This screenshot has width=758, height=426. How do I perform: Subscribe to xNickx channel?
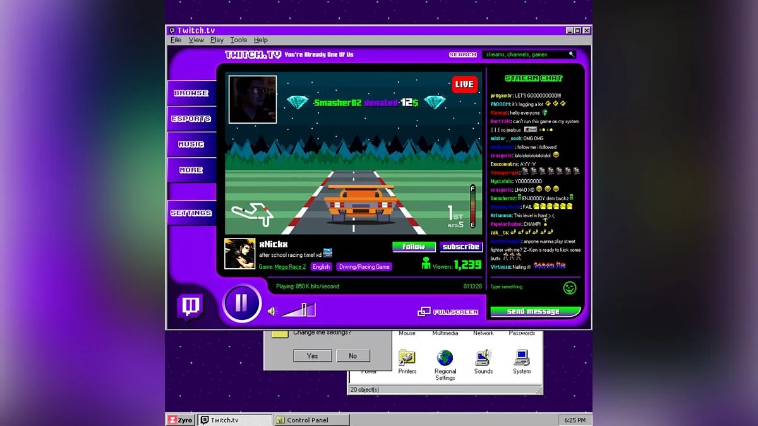pos(461,247)
